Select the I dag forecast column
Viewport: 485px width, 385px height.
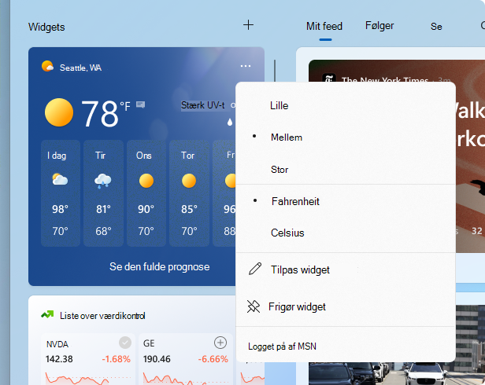(61, 193)
